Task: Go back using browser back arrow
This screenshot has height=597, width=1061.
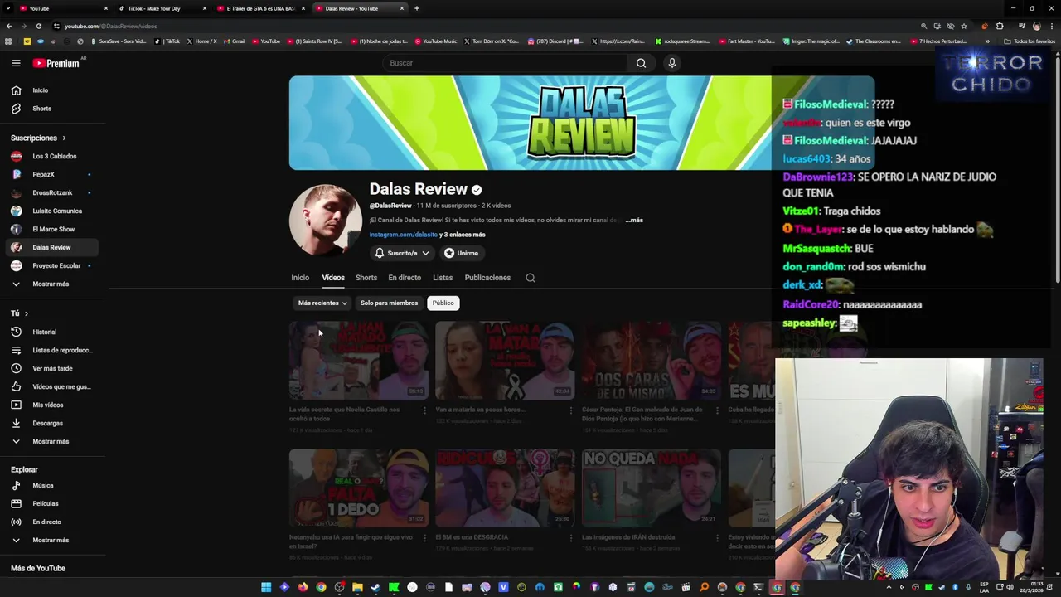Action: click(x=9, y=26)
